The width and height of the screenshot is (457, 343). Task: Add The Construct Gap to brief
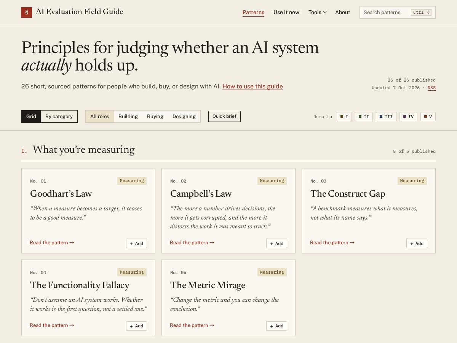(x=417, y=244)
